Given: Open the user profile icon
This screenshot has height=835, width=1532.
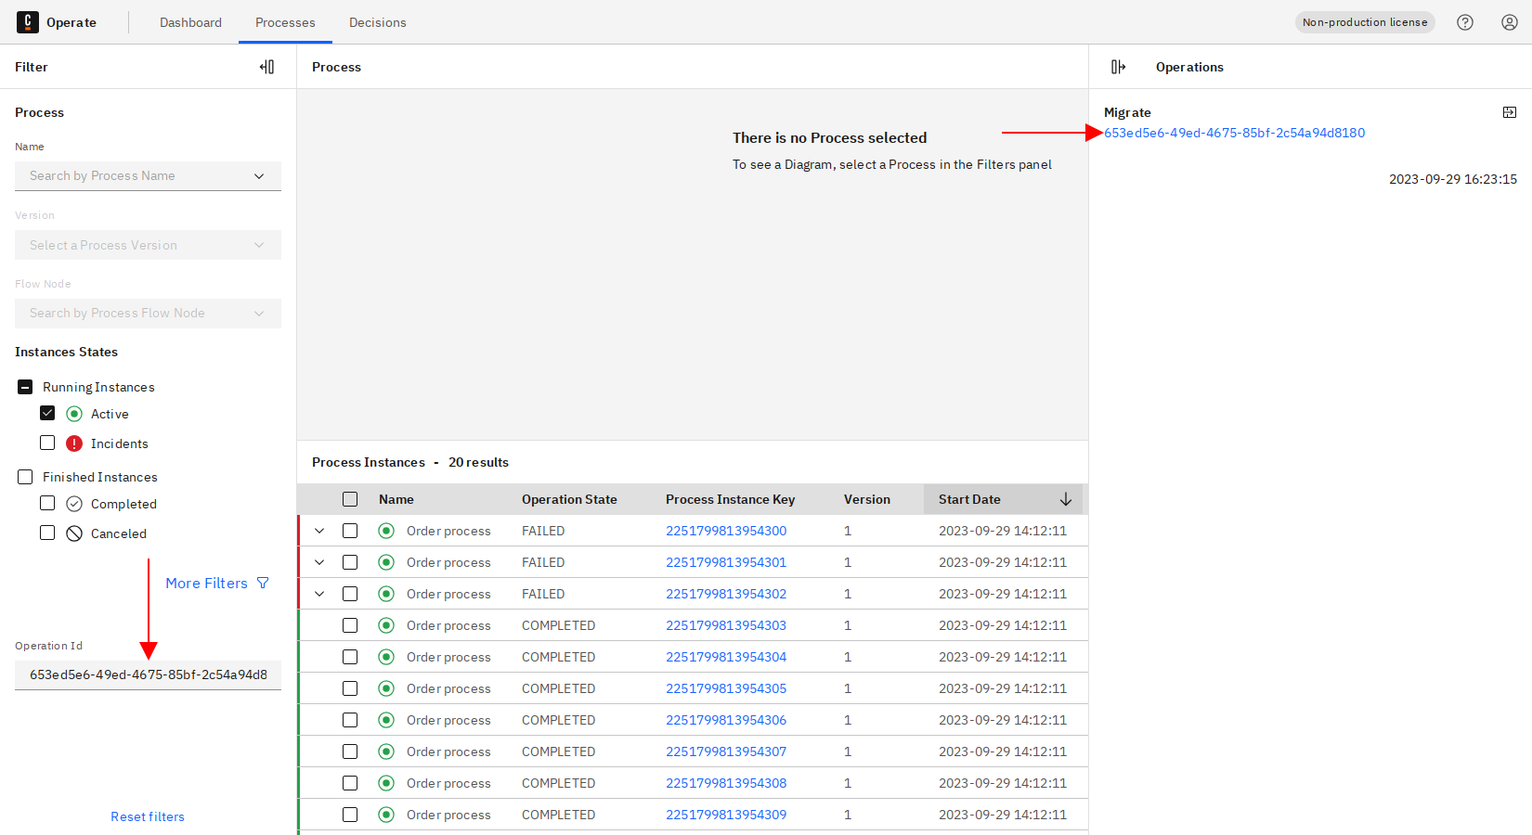Looking at the screenshot, I should (x=1510, y=22).
